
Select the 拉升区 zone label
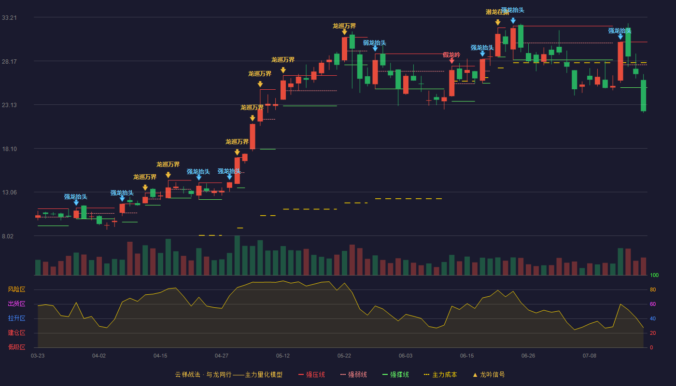point(16,318)
